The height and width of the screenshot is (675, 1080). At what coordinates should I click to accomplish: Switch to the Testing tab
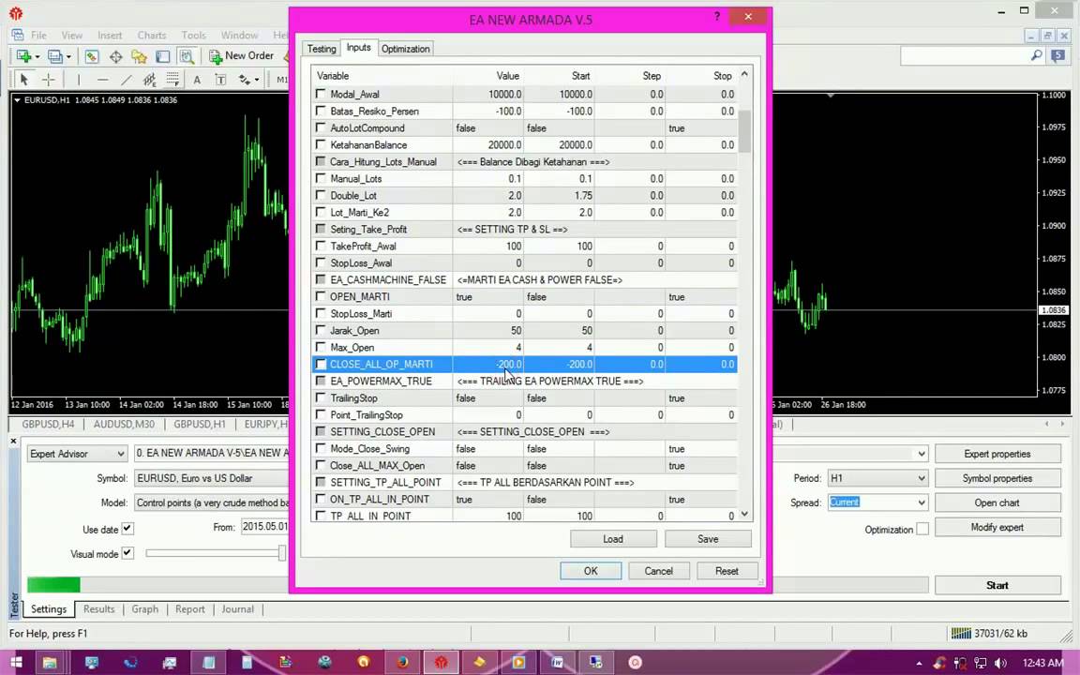point(321,49)
